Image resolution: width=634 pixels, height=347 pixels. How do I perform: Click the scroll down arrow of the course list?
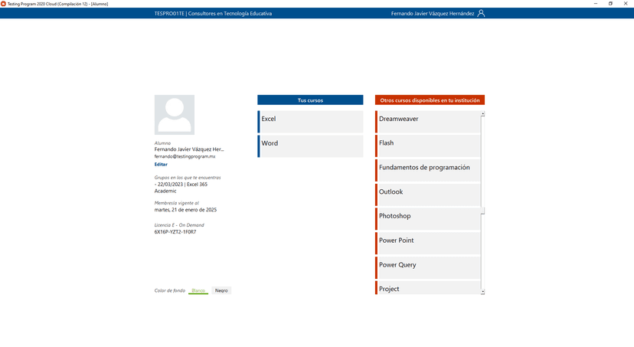point(483,292)
